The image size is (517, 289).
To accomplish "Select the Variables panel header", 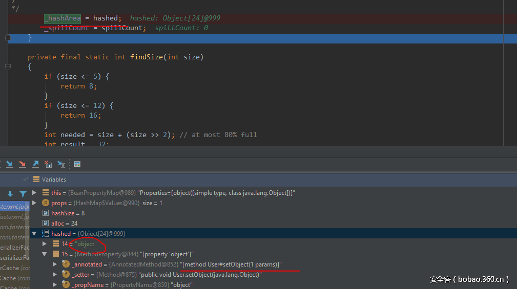I will coord(54,180).
